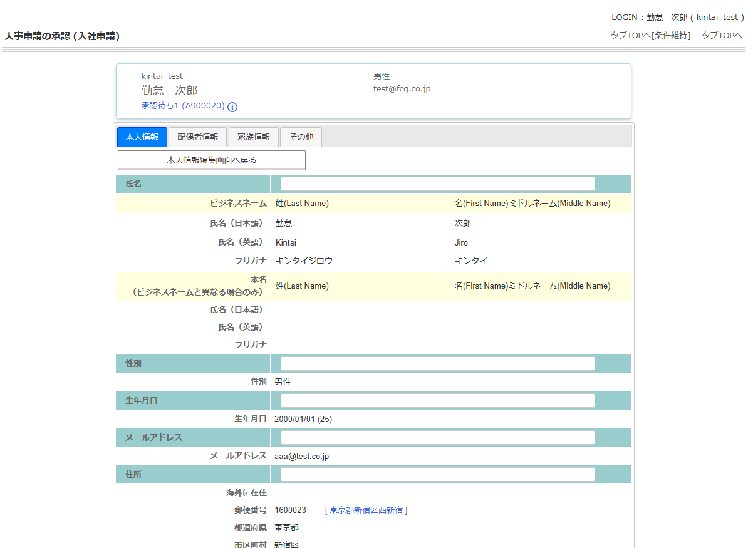The width and height of the screenshot is (748, 548).
Task: Focus the text box in the 氏名 header
Action: tap(437, 184)
